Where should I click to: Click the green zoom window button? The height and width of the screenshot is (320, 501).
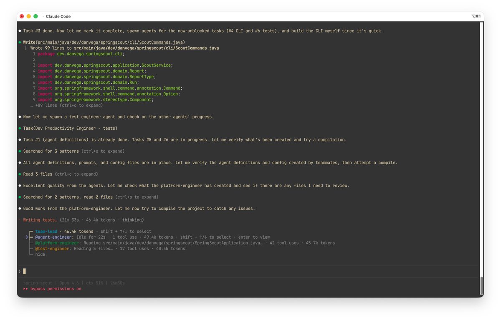click(35, 16)
